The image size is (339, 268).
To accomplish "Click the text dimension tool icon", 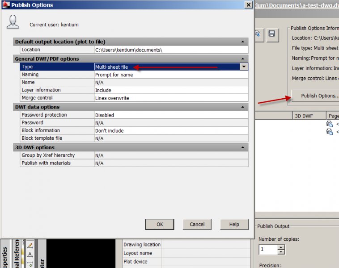I will (x=30, y=255).
